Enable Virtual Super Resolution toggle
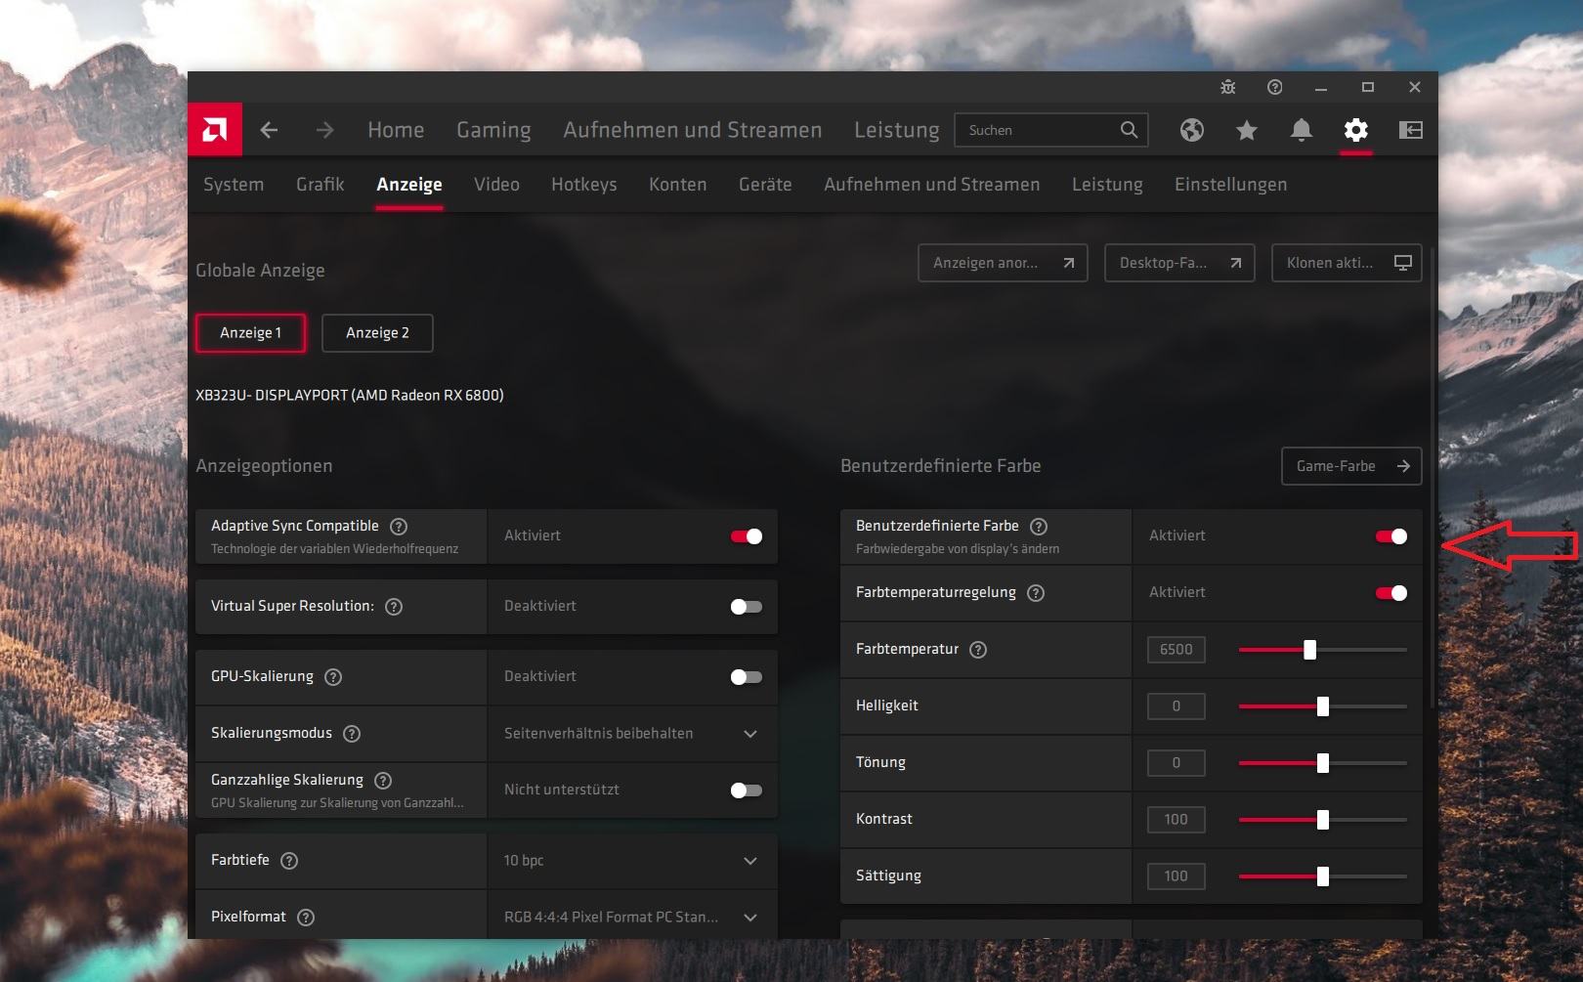The width and height of the screenshot is (1583, 982). pyautogui.click(x=747, y=607)
